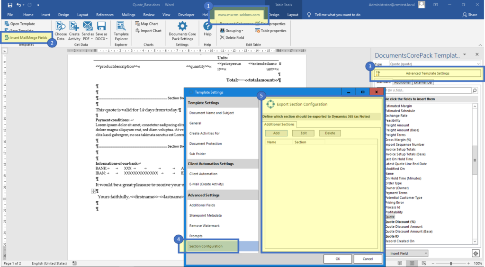Select E-Mail (Create Activity) setting
This screenshot has width=485, height=267.
click(x=207, y=184)
